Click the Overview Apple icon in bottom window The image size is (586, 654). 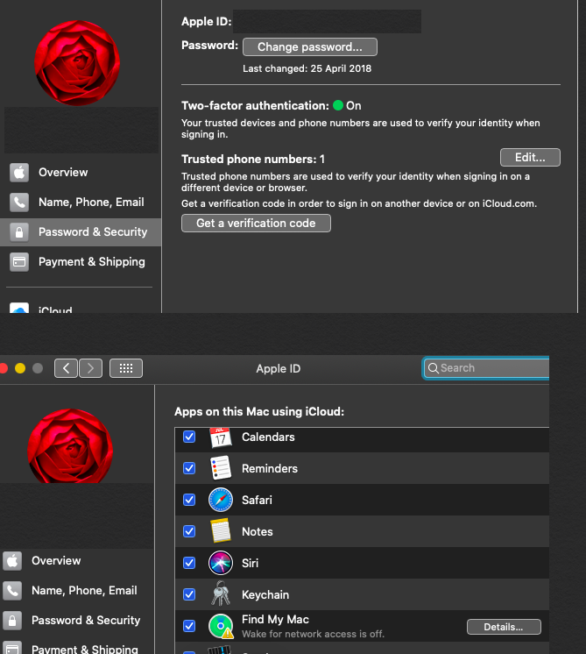12,561
